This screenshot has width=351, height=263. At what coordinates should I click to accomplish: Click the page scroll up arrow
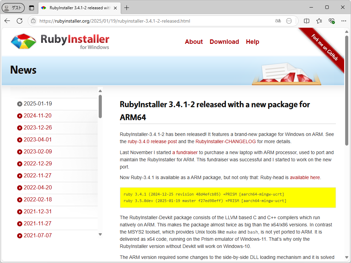[x=347, y=32]
